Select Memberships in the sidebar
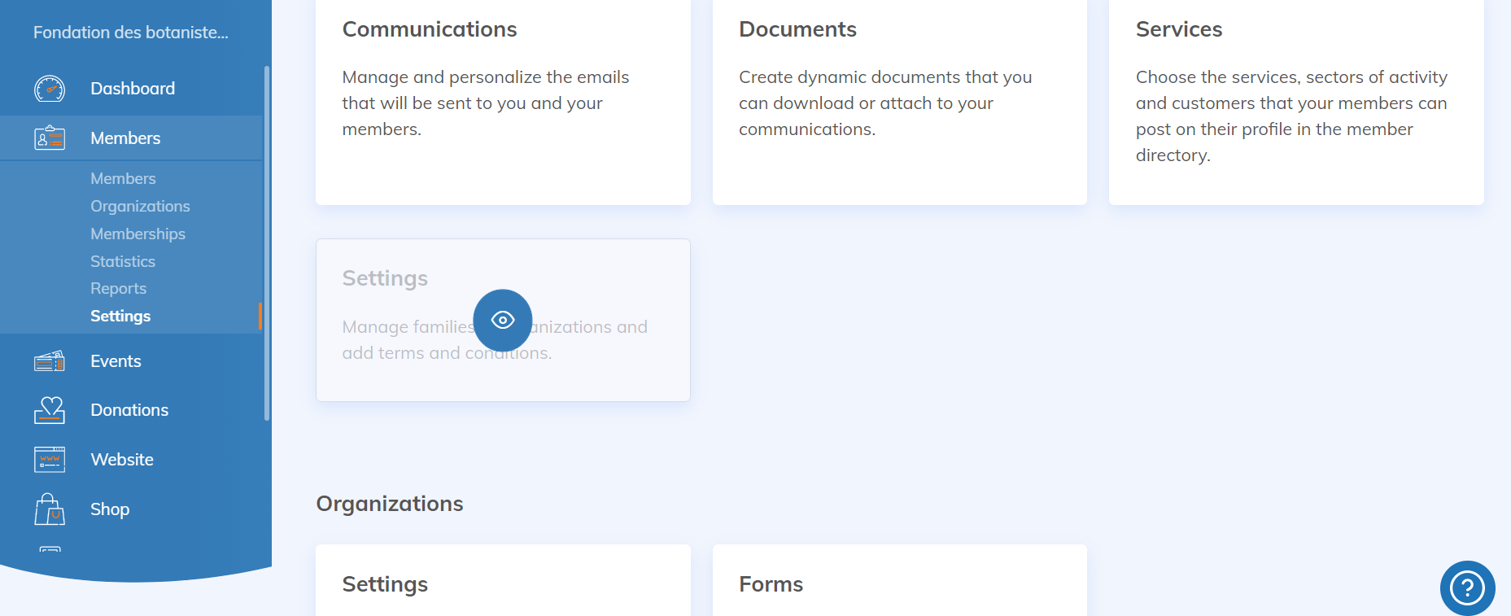Image resolution: width=1511 pixels, height=616 pixels. coord(138,234)
